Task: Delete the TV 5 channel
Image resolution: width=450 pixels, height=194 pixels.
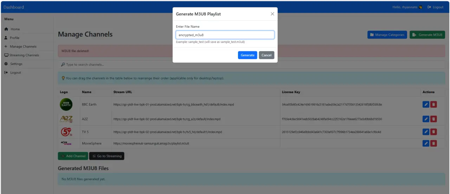Action: (x=433, y=132)
